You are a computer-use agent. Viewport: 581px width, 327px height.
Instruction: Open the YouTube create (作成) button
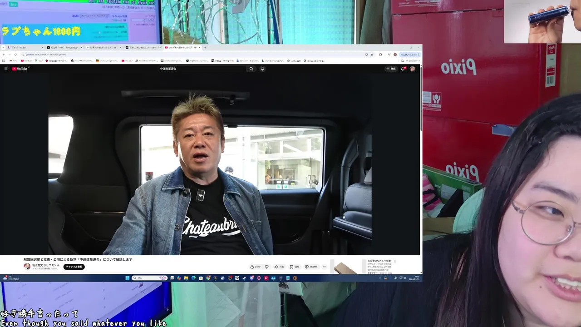pos(391,69)
